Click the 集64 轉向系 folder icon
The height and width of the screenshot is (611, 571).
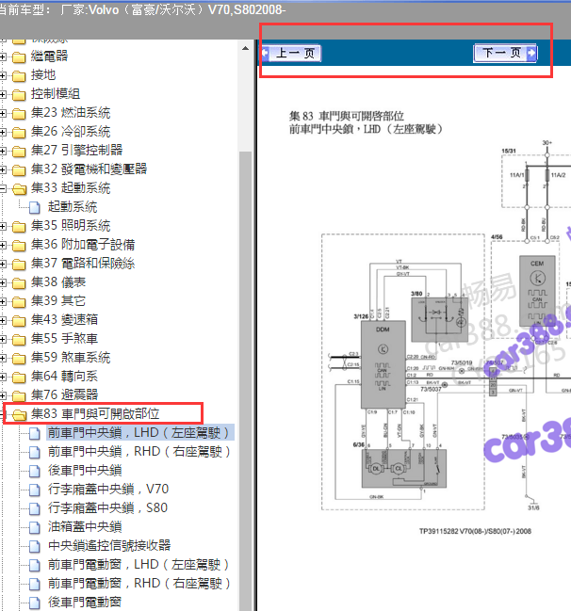(19, 377)
